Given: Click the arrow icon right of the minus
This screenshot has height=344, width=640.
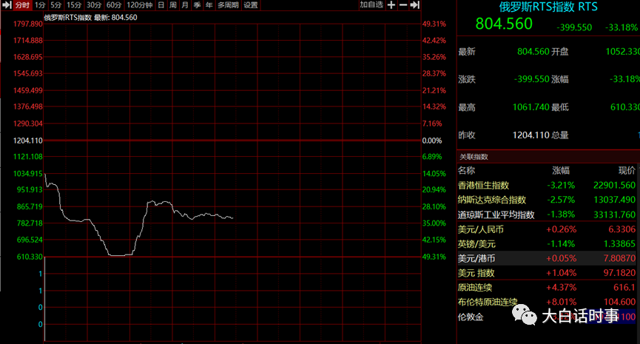Looking at the screenshot, I should coord(414,5).
